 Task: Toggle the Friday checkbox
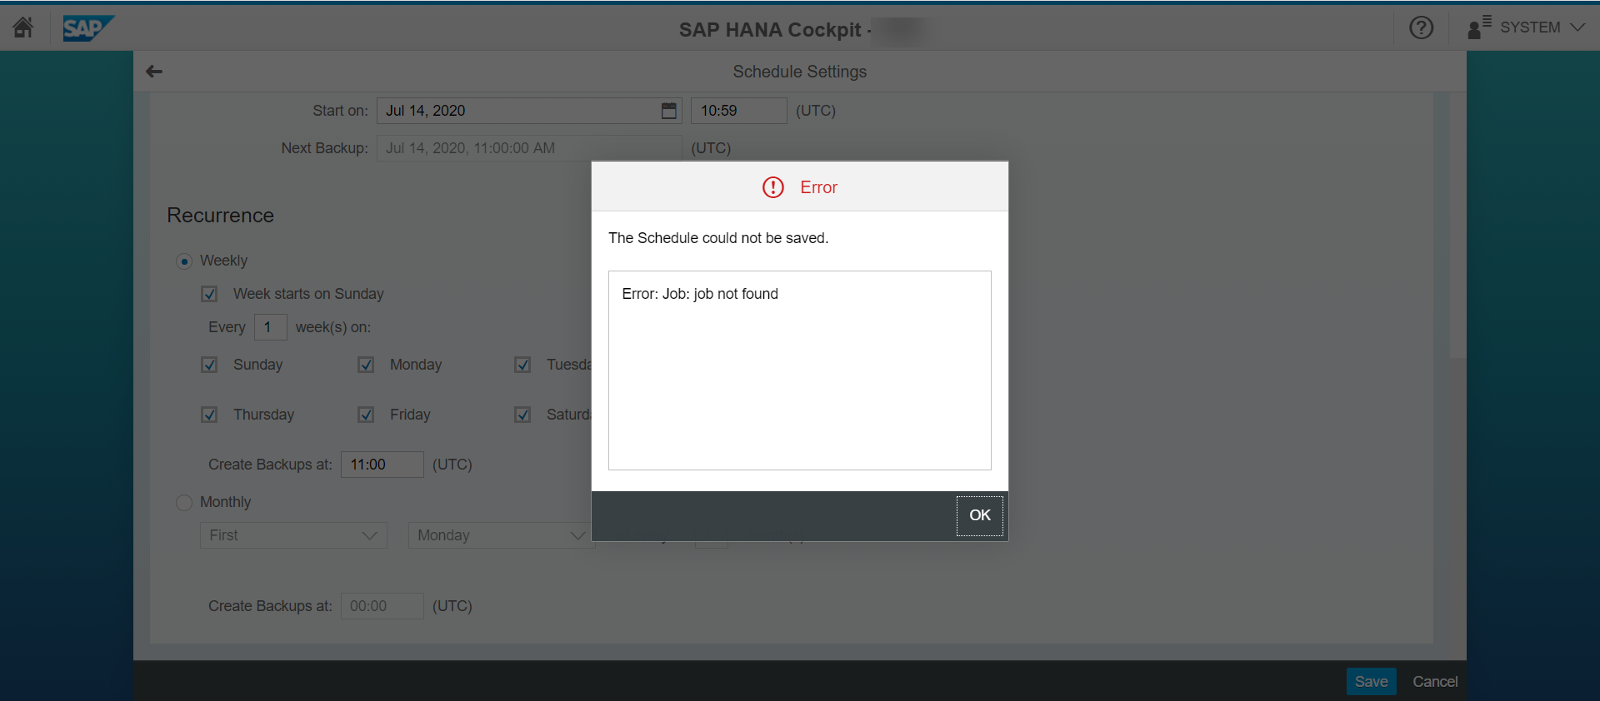[x=366, y=415]
